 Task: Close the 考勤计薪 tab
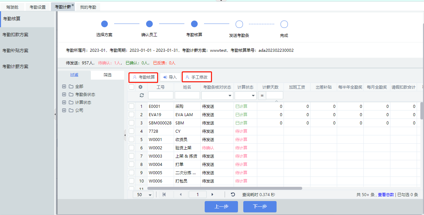click(73, 5)
